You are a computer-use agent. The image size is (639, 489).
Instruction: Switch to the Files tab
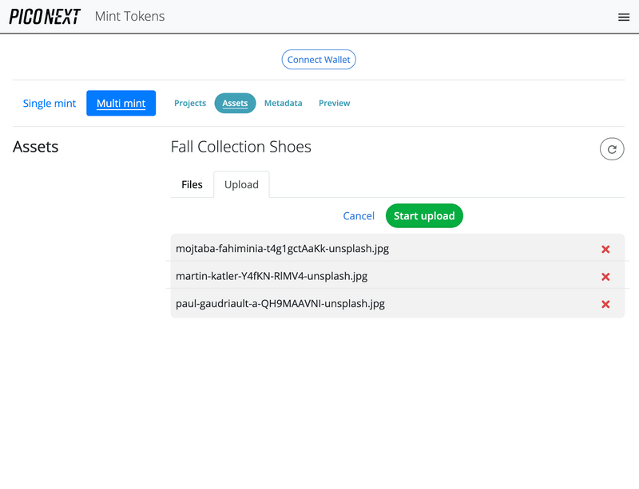click(192, 184)
